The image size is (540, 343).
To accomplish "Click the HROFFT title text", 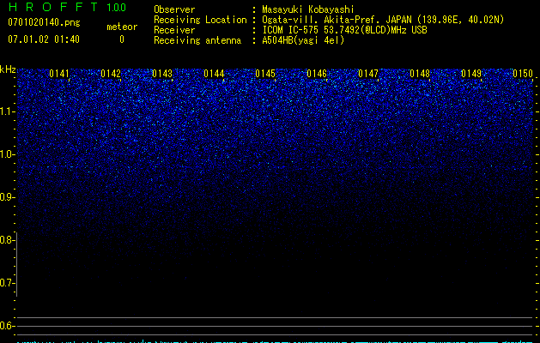I will (53, 7).
